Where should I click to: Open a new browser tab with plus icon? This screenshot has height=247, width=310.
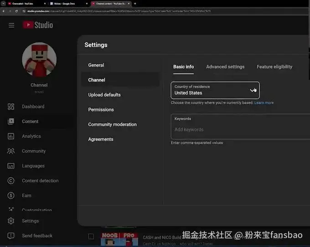coord(135,4)
